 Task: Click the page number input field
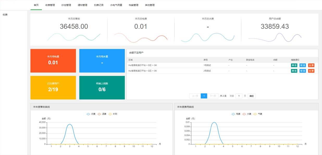(x=239, y=96)
